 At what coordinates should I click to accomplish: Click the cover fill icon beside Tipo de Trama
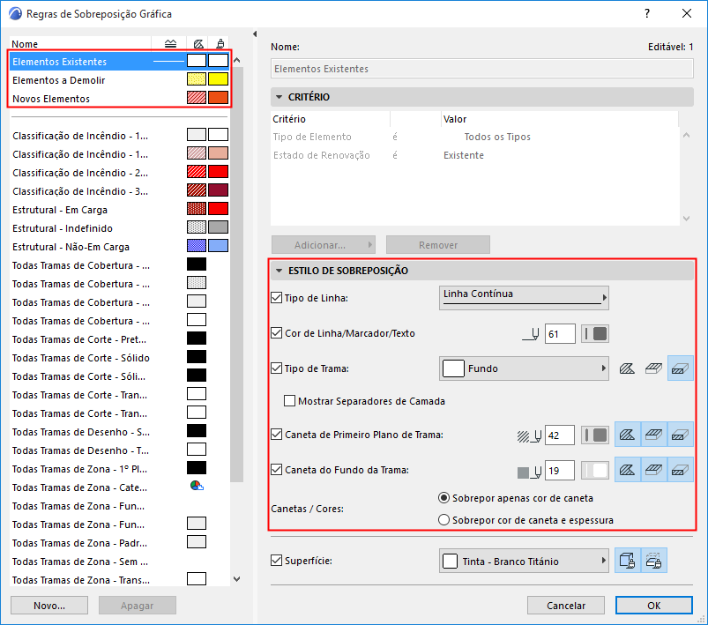click(x=653, y=368)
